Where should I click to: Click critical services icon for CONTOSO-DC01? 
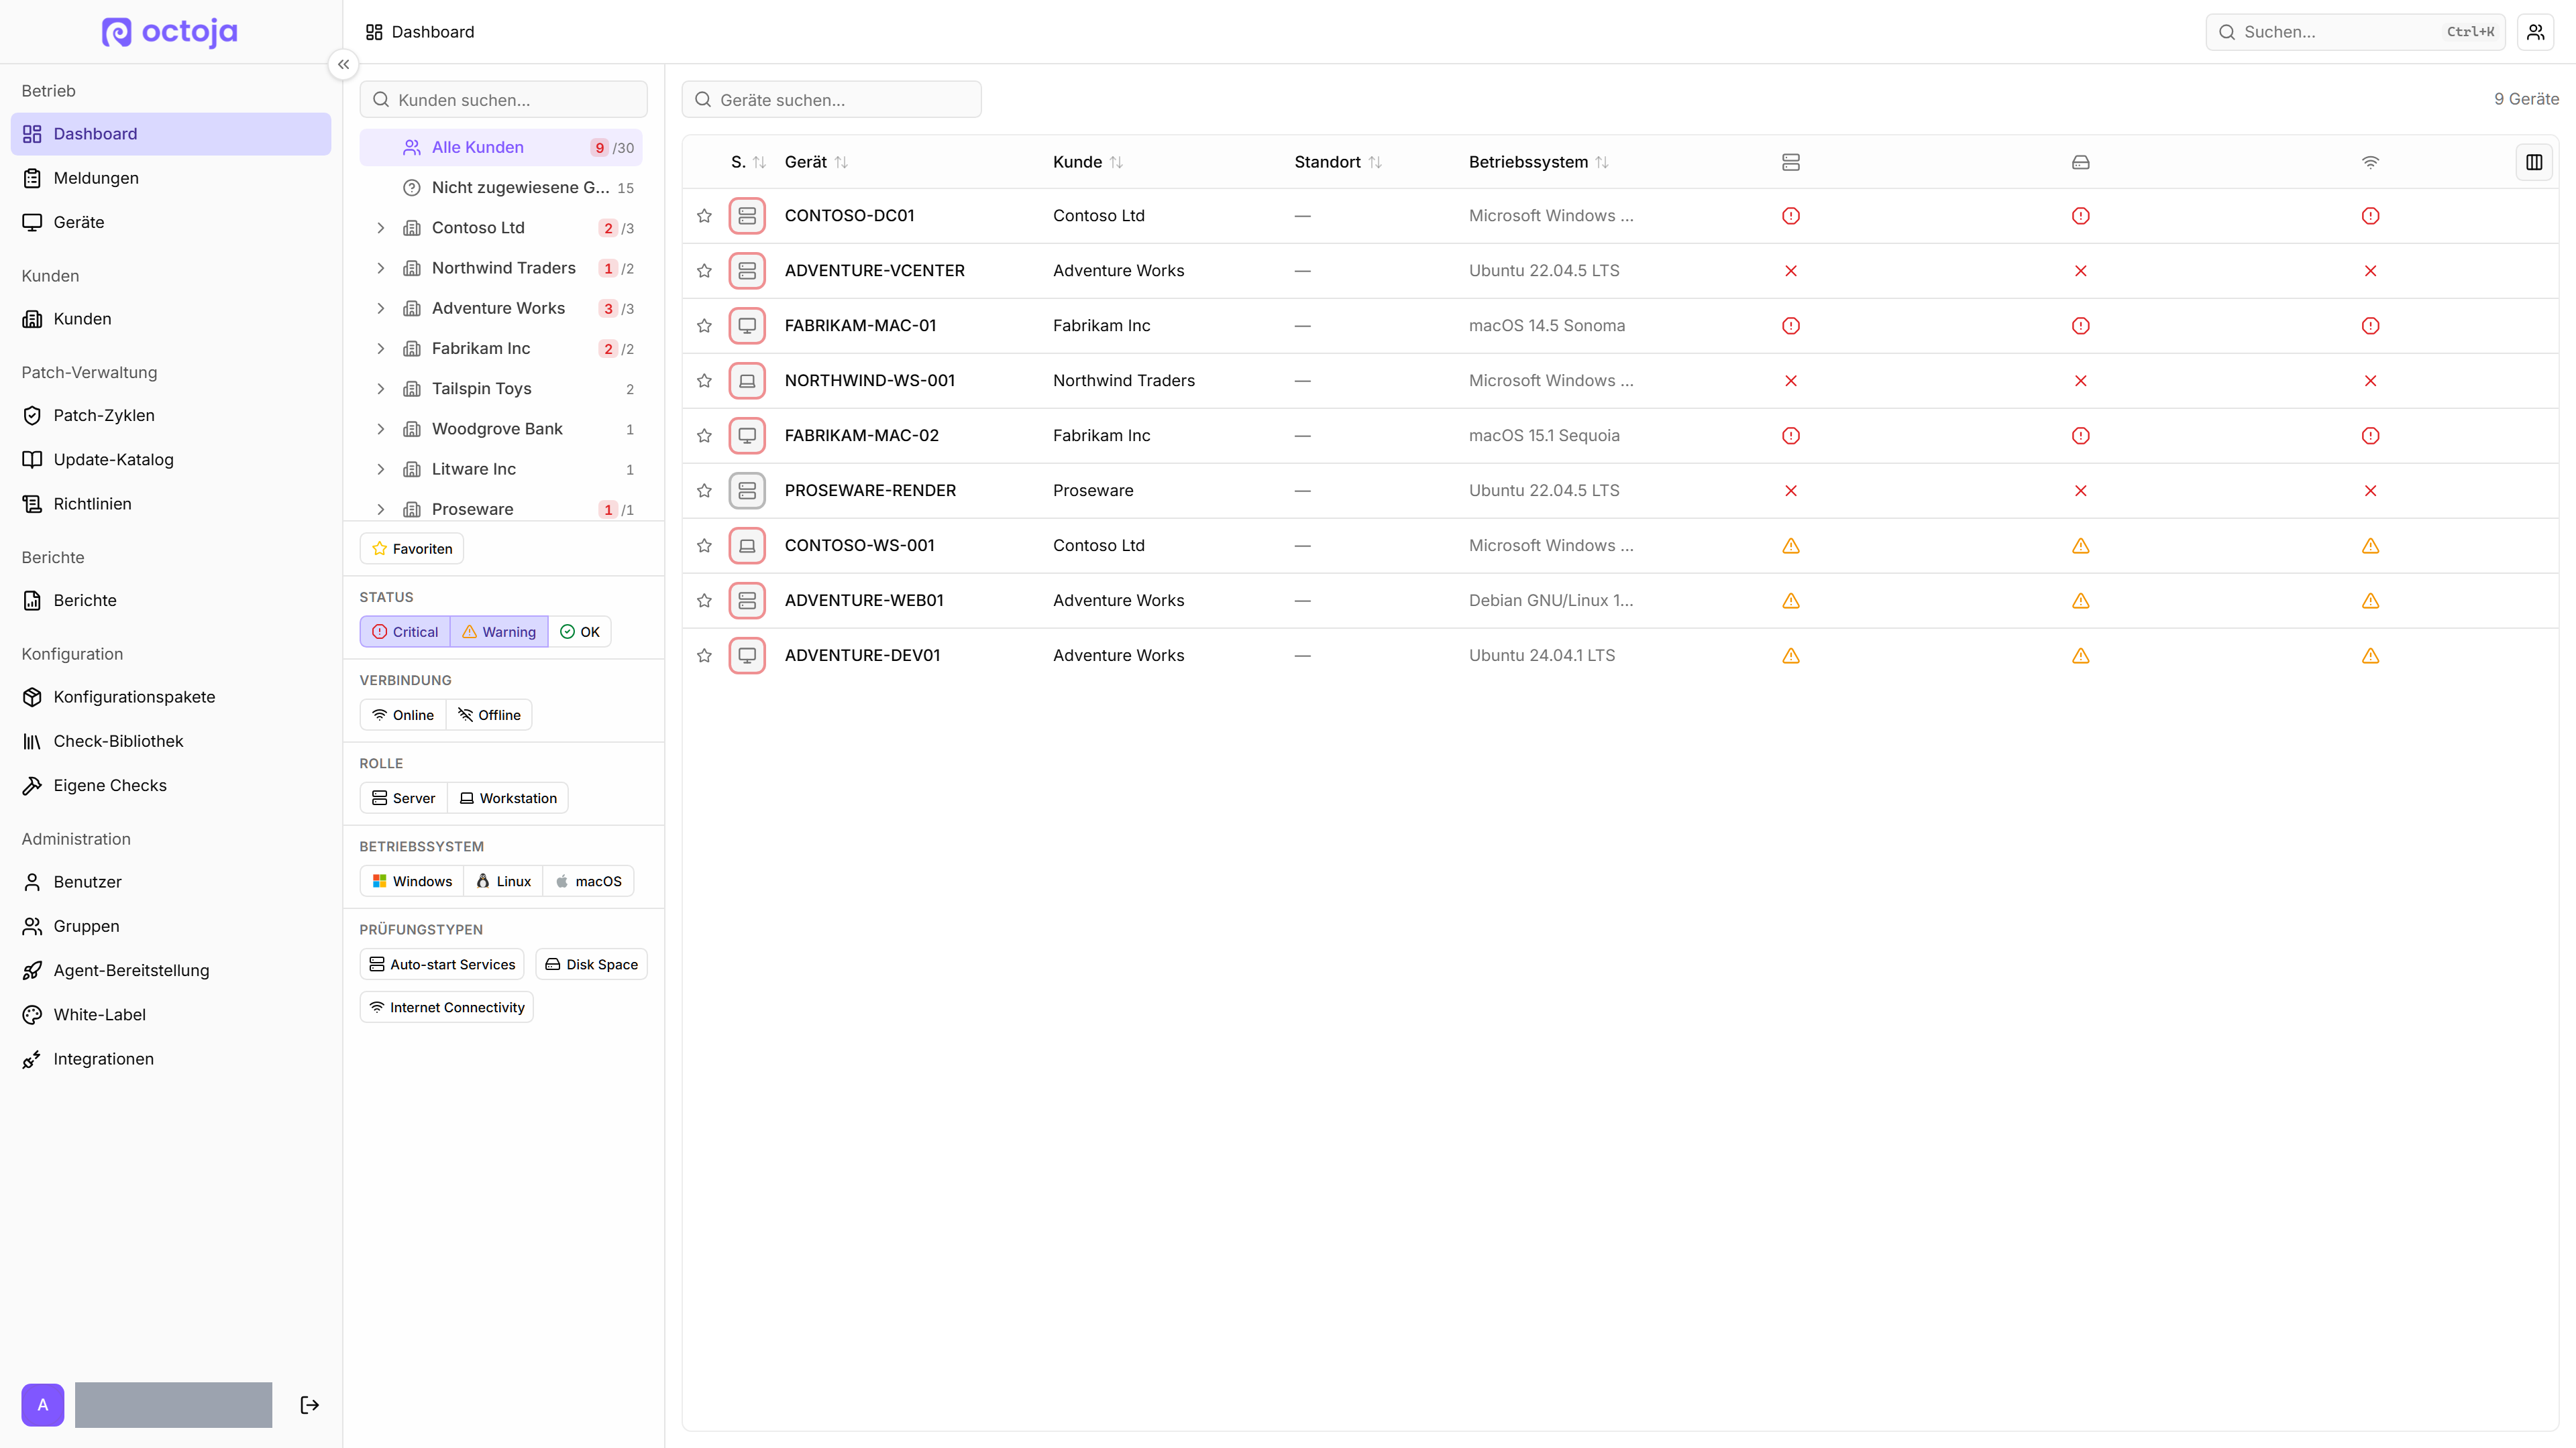[1791, 216]
